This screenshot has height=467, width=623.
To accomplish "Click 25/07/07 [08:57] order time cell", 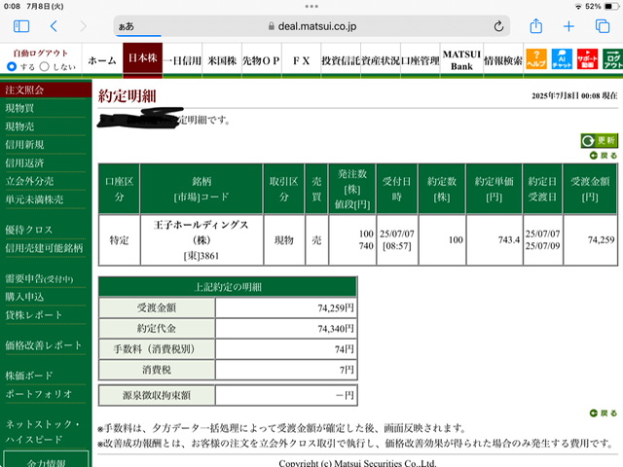I will click(x=397, y=240).
